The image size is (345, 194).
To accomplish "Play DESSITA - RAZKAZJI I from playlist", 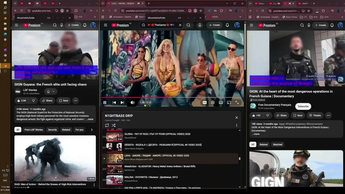I will [163, 145].
